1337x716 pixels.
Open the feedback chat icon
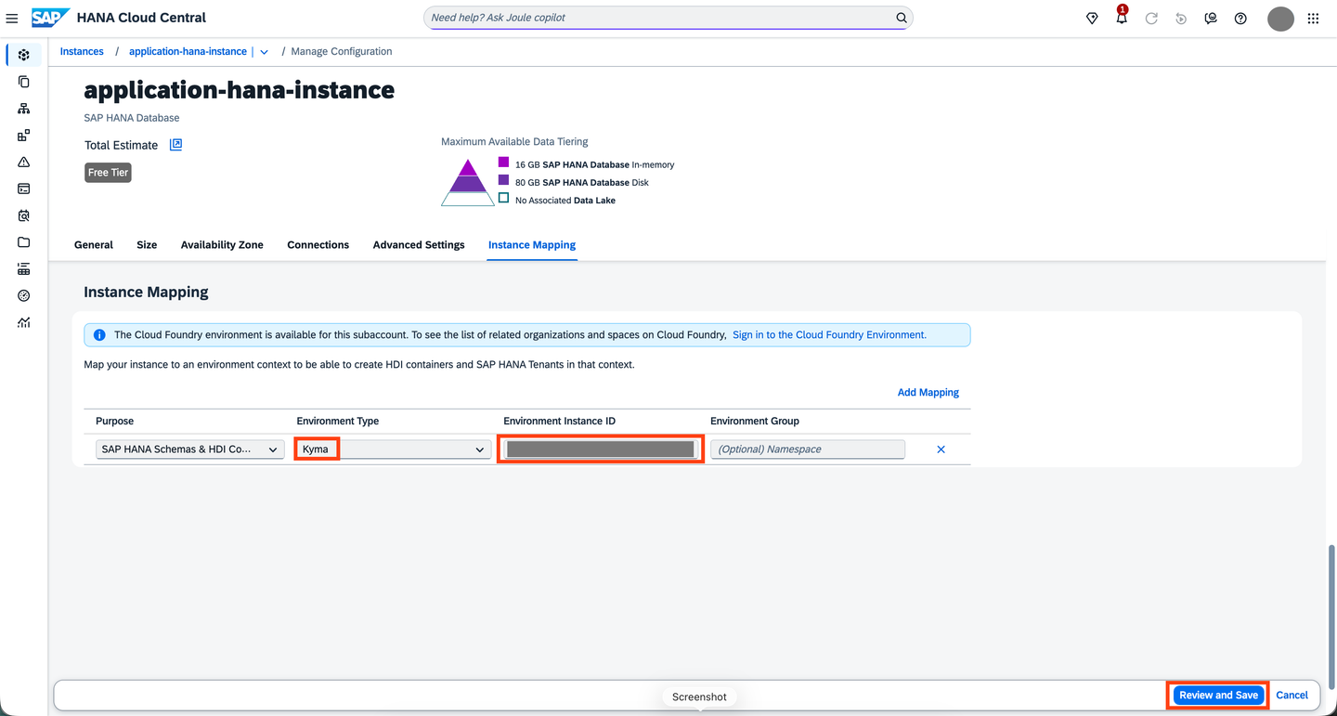pos(1211,19)
